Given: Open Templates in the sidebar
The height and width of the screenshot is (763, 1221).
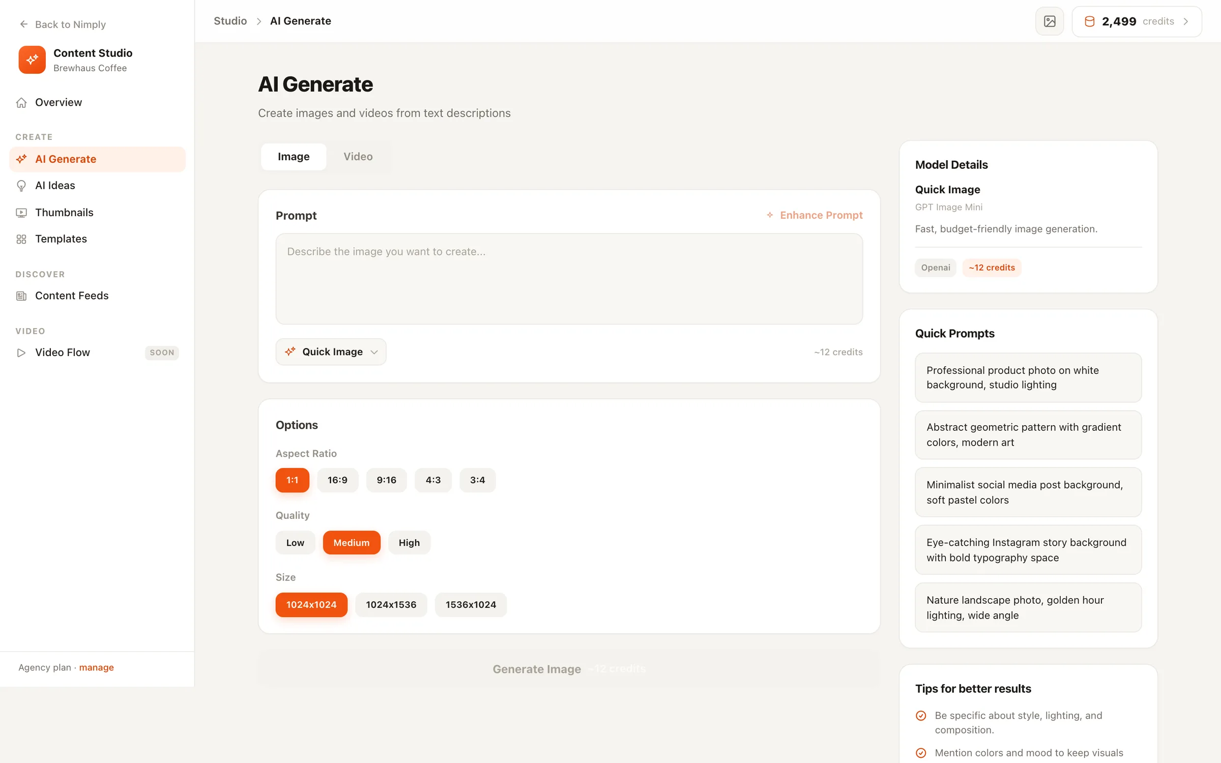Looking at the screenshot, I should coord(97,239).
